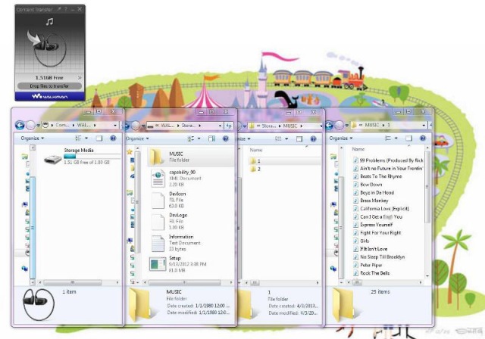Click vertical scrollbar in MUSIC 1 window
Screen dimensions: 485x339
(427, 186)
